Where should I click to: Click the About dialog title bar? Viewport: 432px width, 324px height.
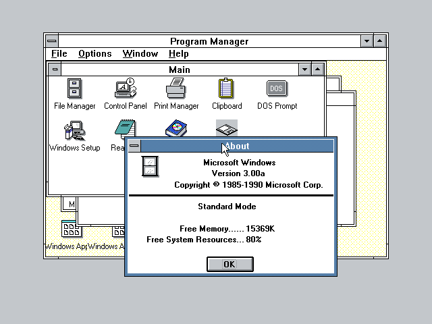pos(237,146)
